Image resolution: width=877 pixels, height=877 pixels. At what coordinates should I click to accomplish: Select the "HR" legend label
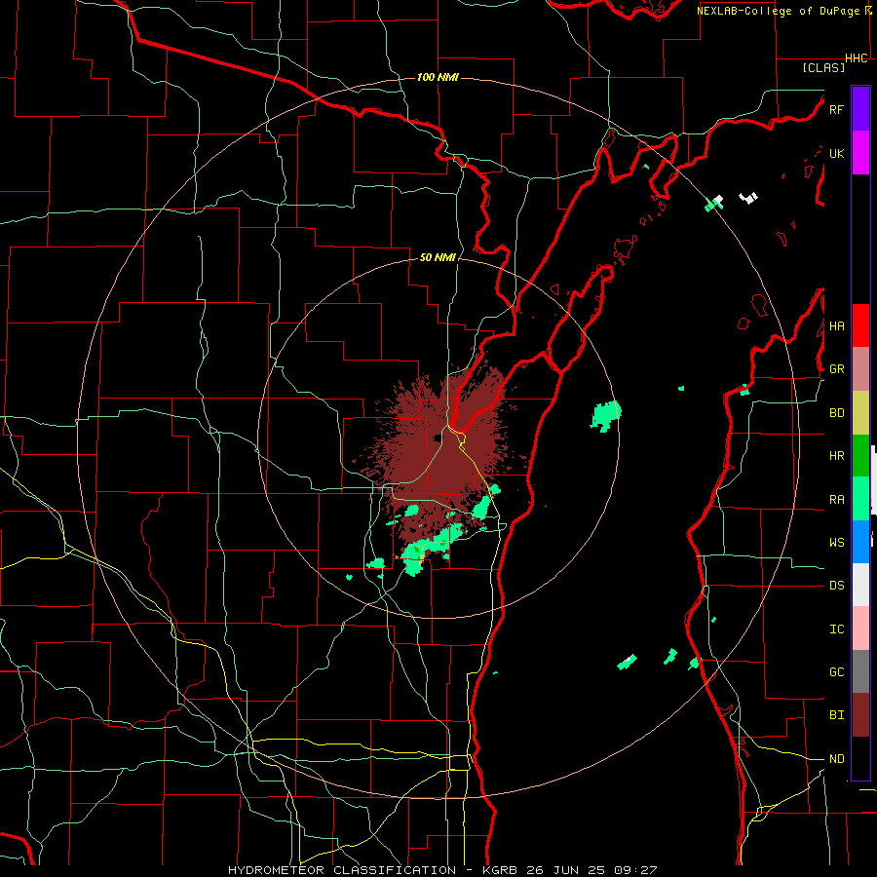[836, 456]
